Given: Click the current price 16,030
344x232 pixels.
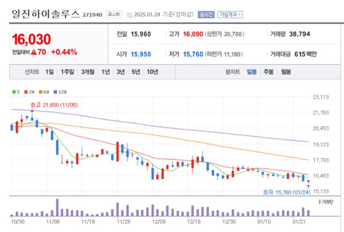Looking at the screenshot, I should pyautogui.click(x=32, y=40).
